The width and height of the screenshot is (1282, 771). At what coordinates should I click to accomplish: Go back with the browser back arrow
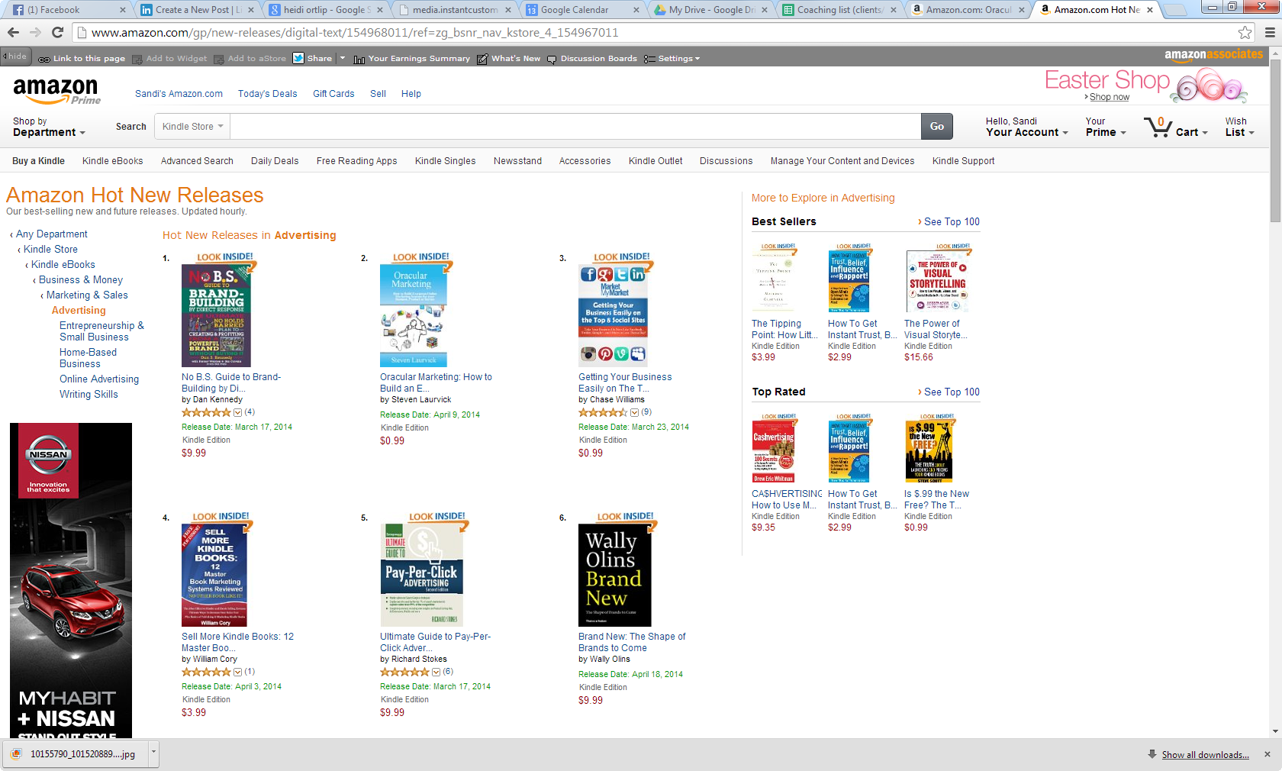pos(13,32)
